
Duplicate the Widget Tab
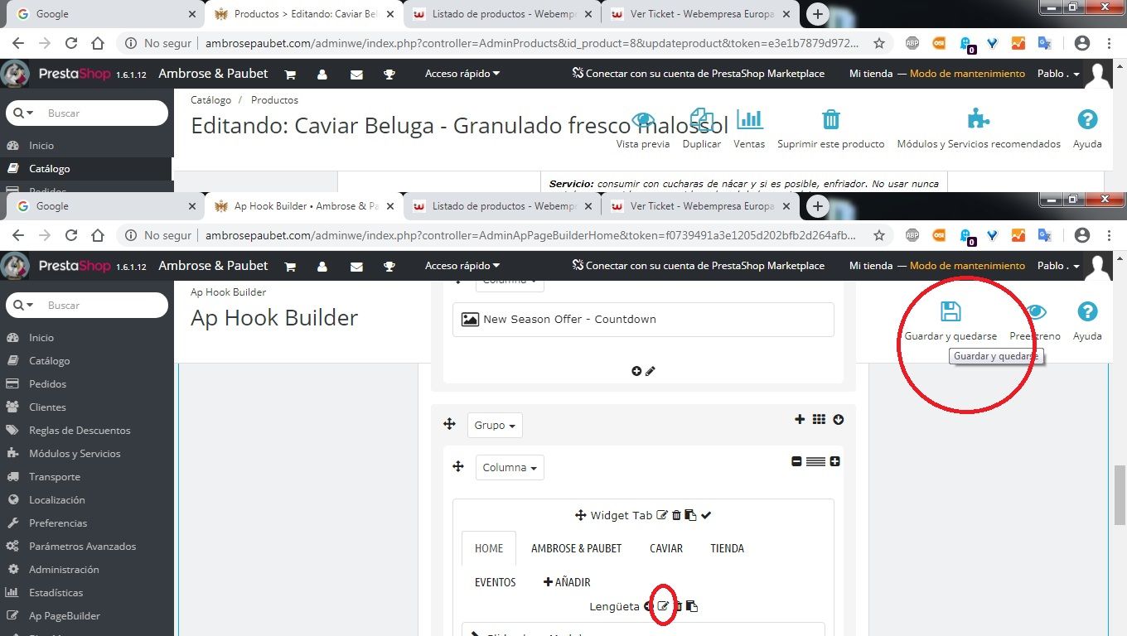690,515
